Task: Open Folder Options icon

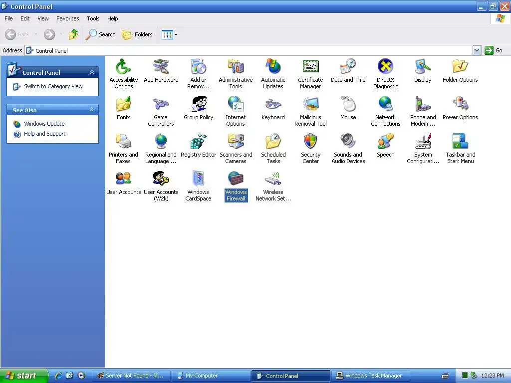Action: (460, 67)
